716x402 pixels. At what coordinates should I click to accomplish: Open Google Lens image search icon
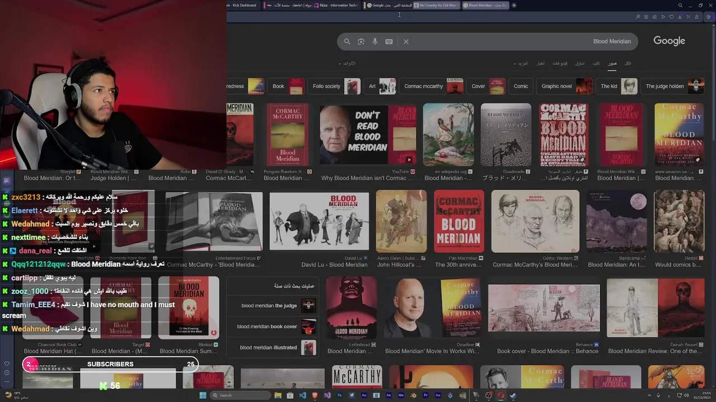pyautogui.click(x=361, y=41)
